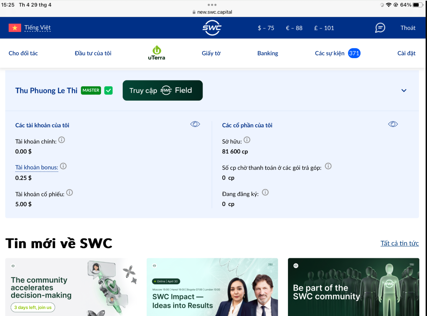The image size is (427, 316).
Task: Open the 'SWC Impact — Ideas into Results' card
Action: [212, 287]
